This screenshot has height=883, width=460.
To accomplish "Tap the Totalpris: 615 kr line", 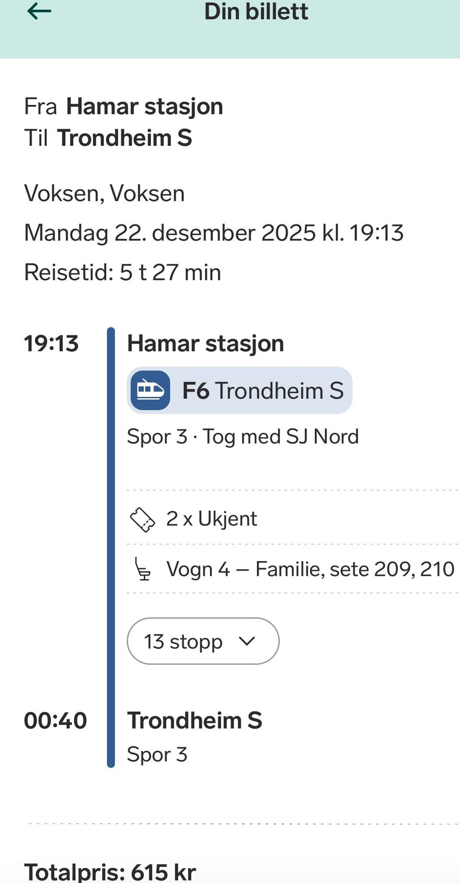I will point(110,871).
